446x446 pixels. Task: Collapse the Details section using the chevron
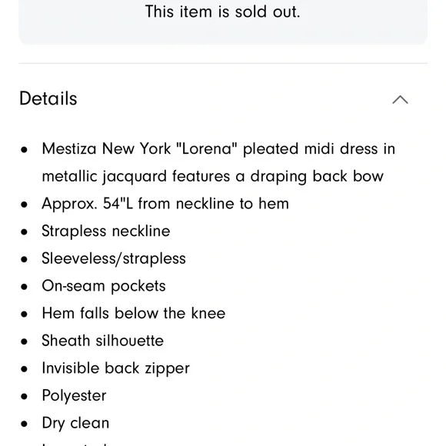pyautogui.click(x=400, y=99)
